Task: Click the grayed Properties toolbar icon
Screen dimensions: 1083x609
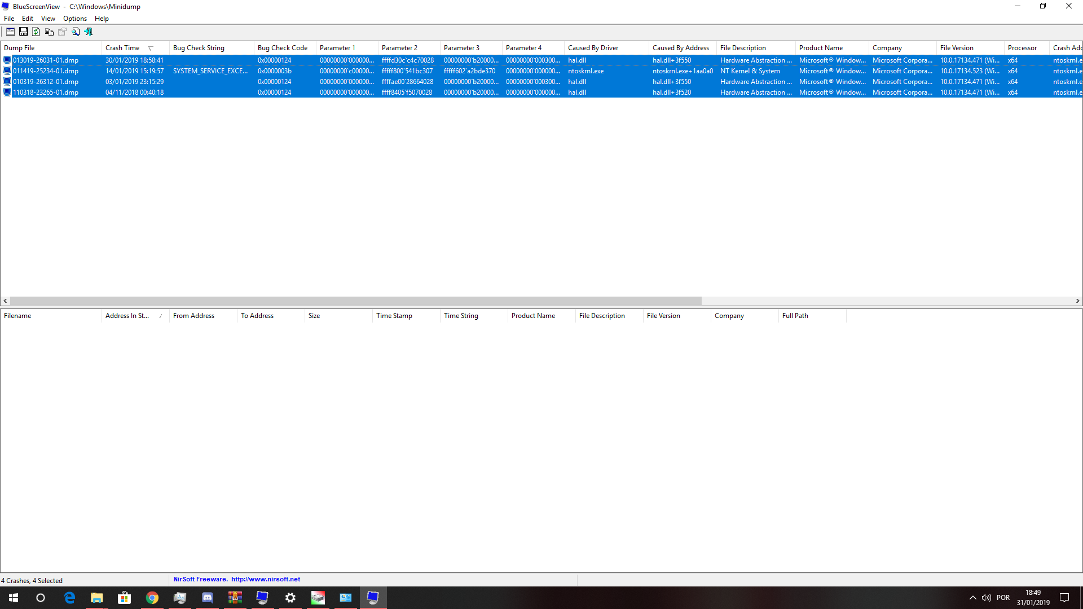Action: (63, 32)
